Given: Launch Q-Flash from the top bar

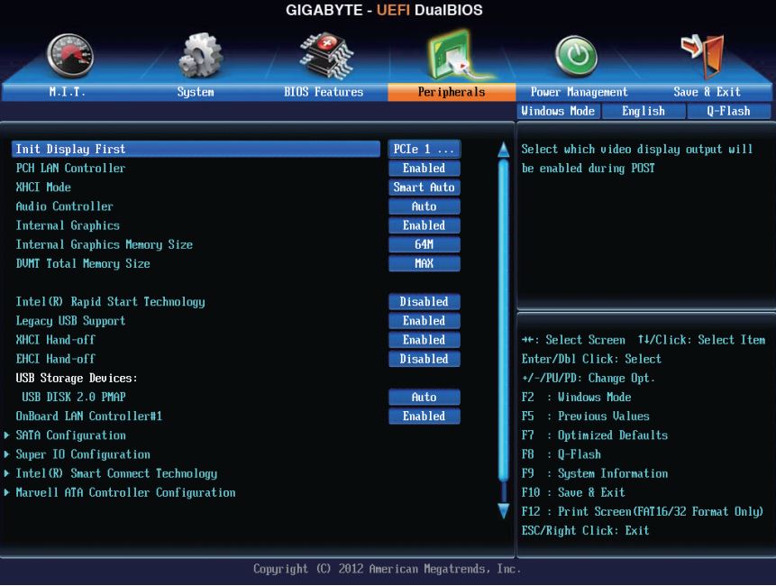Looking at the screenshot, I should coord(728,112).
